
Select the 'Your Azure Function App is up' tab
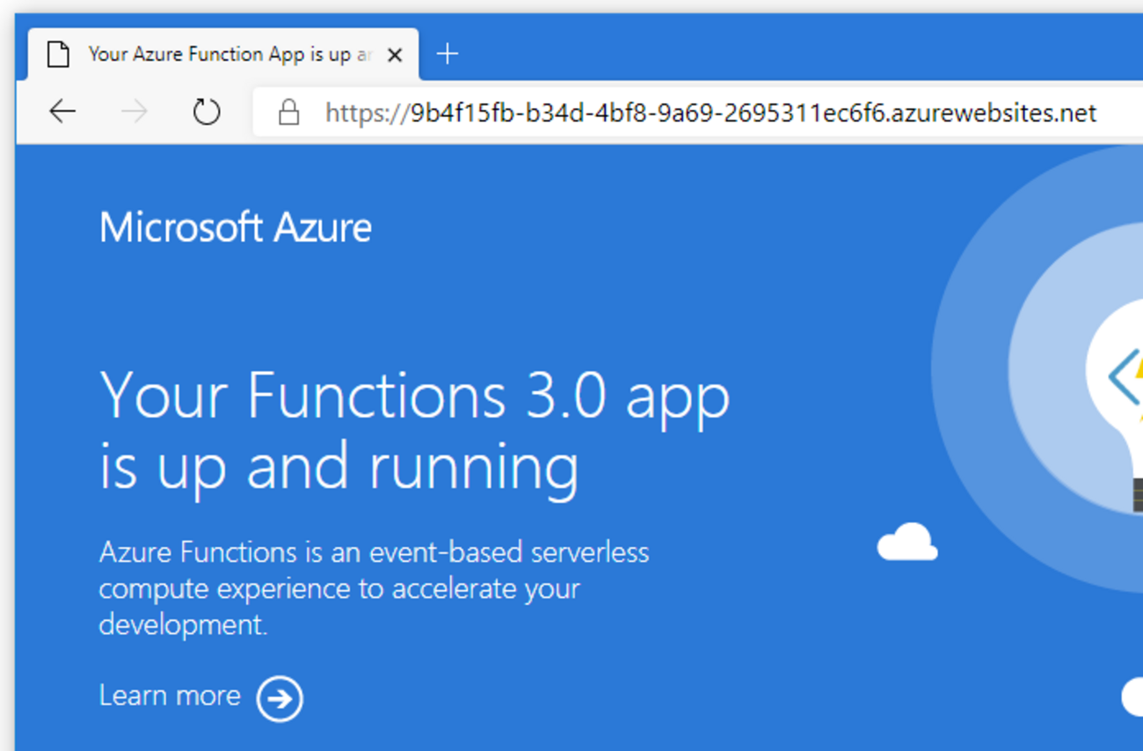[x=223, y=54]
